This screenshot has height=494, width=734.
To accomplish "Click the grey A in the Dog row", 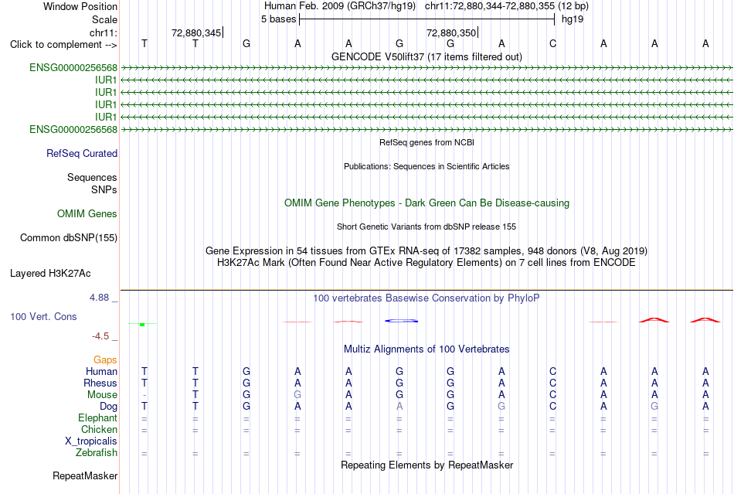I will coord(399,407).
